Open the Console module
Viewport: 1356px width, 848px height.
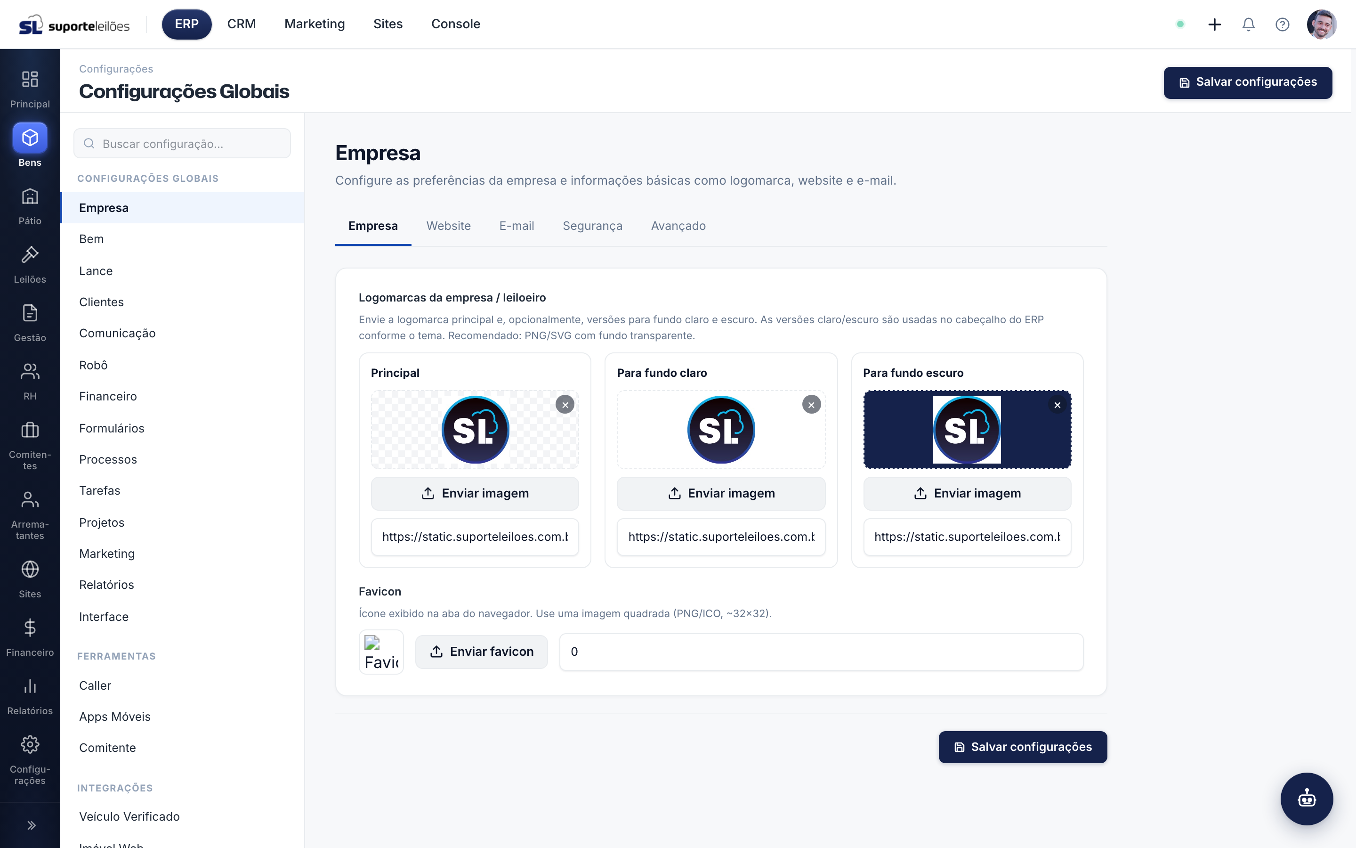[456, 24]
